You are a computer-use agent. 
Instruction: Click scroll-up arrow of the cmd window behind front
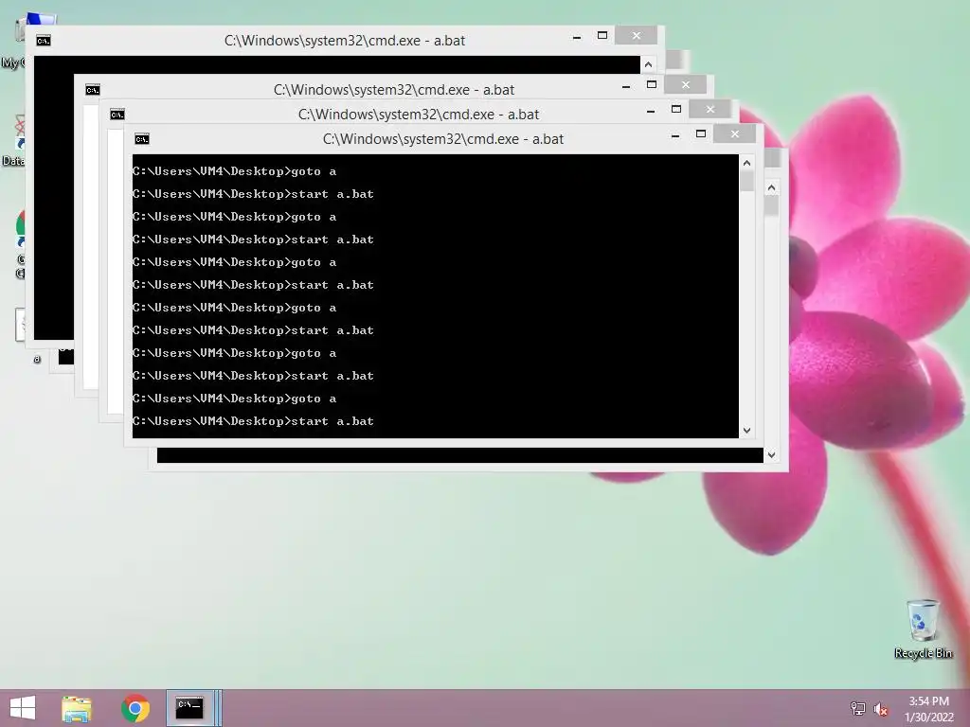[771, 187]
